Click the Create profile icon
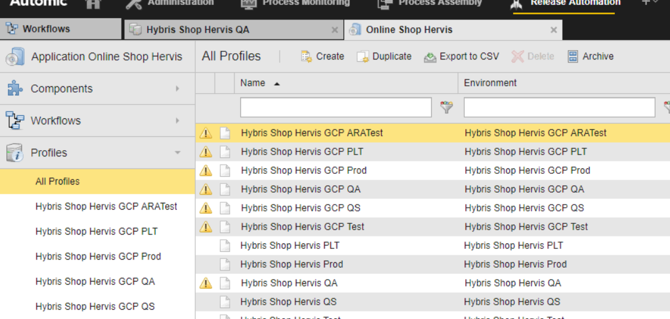Image resolution: width=670 pixels, height=319 pixels. pos(307,56)
